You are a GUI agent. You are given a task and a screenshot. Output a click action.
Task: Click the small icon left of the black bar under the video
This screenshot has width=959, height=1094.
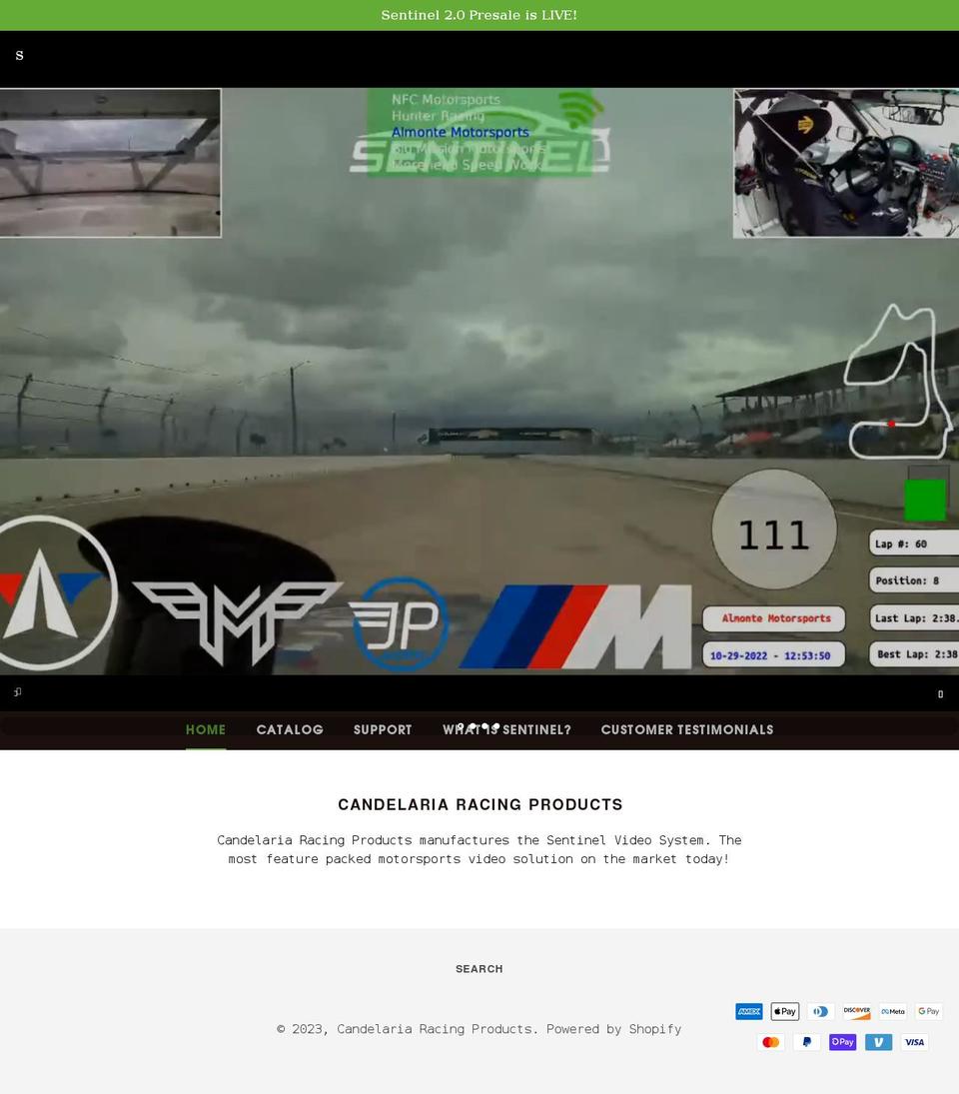(17, 692)
